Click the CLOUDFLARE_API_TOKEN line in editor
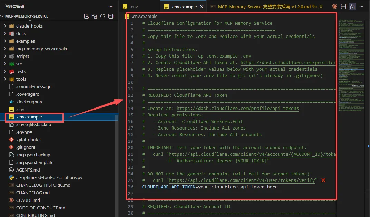Viewport: 370px width, 217px height. pos(210,187)
